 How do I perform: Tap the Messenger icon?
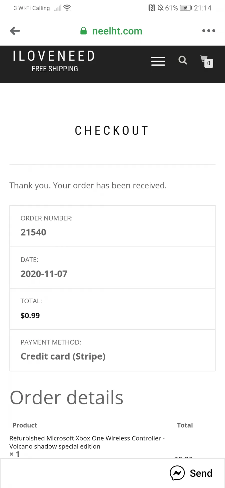[177, 473]
